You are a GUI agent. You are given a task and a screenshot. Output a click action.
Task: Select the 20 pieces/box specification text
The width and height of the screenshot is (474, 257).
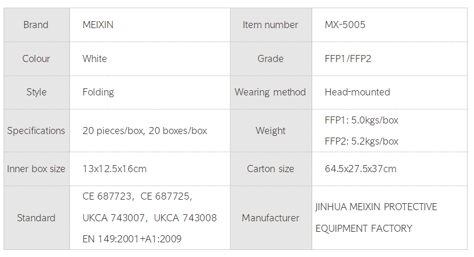113,131
